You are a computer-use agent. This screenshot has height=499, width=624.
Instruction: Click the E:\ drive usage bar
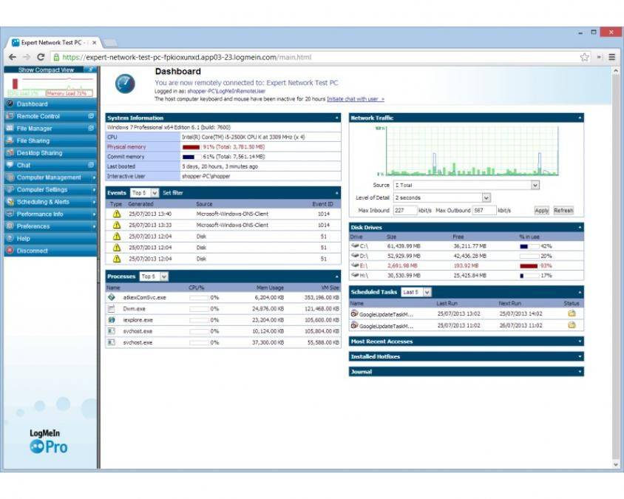[529, 266]
